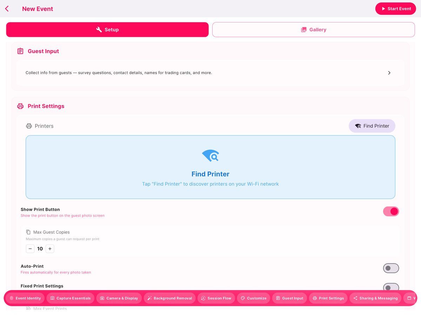Enable the Auto-Print toggle
Viewport: 421px width, 316px height.
point(391,268)
